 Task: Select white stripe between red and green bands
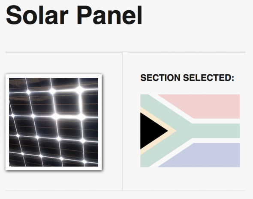(216, 121)
